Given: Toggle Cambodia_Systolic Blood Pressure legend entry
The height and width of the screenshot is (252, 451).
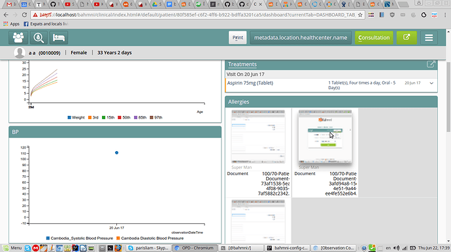Looking at the screenshot, I should coord(80,238).
